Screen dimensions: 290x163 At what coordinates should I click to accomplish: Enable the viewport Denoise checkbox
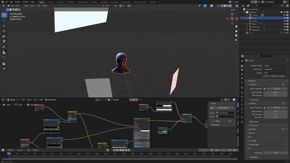251,100
